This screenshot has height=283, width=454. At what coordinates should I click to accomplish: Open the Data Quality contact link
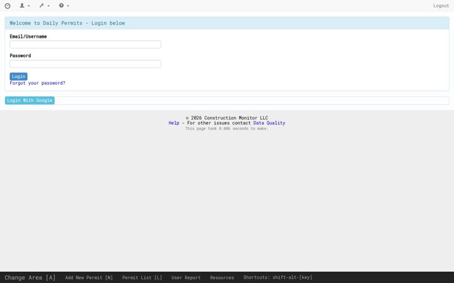(269, 123)
